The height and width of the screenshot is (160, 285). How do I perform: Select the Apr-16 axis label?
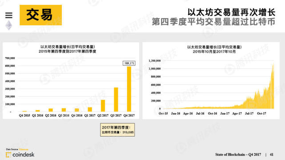click(188, 113)
